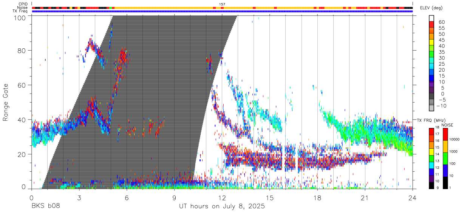The width and height of the screenshot is (464, 214).
Task: Select the green 30–35 elevation colorbar segment
Action: click(x=432, y=55)
